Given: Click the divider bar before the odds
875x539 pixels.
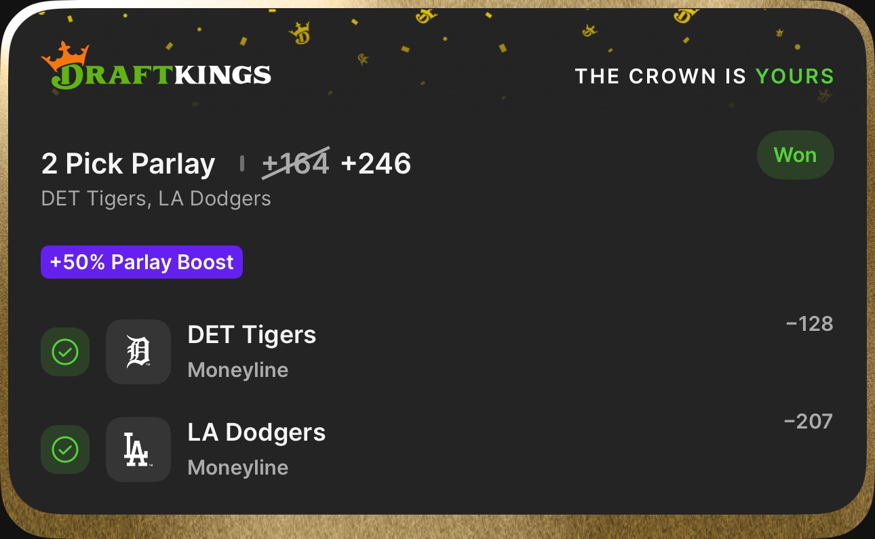Looking at the screenshot, I should pos(241,163).
